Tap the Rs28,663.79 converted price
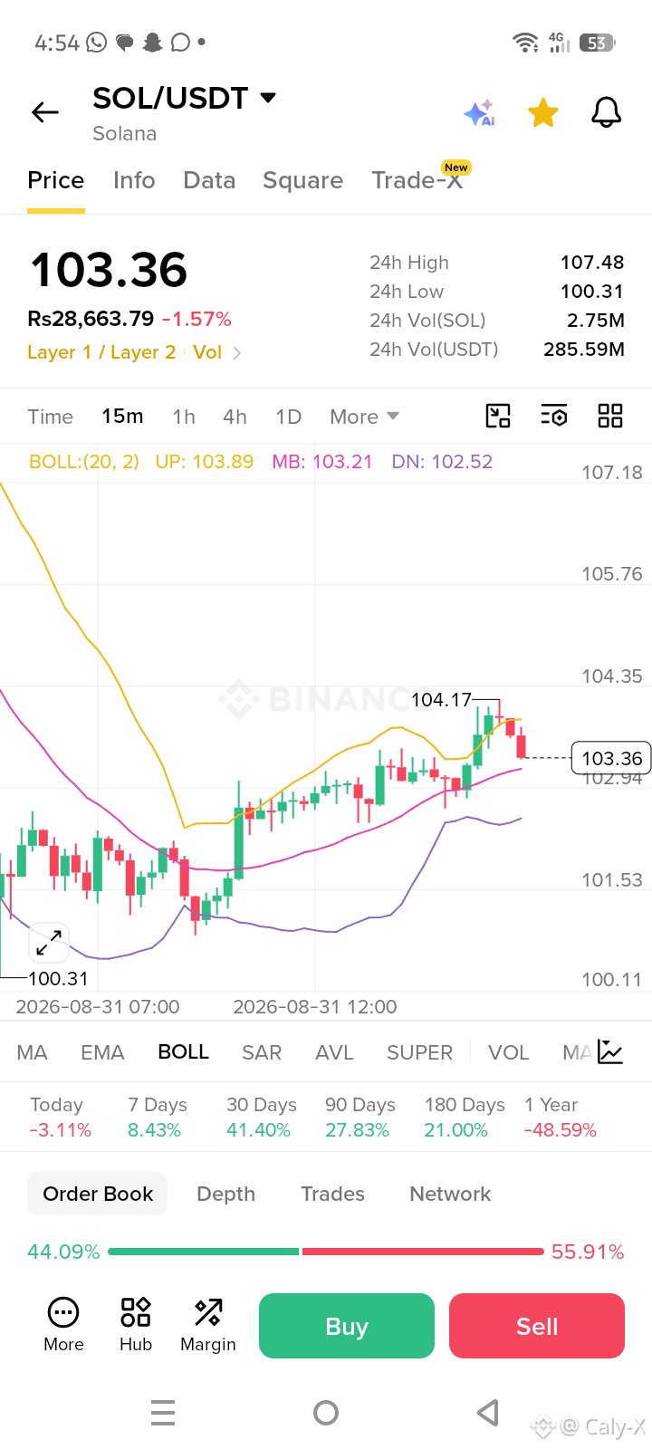 pyautogui.click(x=91, y=319)
